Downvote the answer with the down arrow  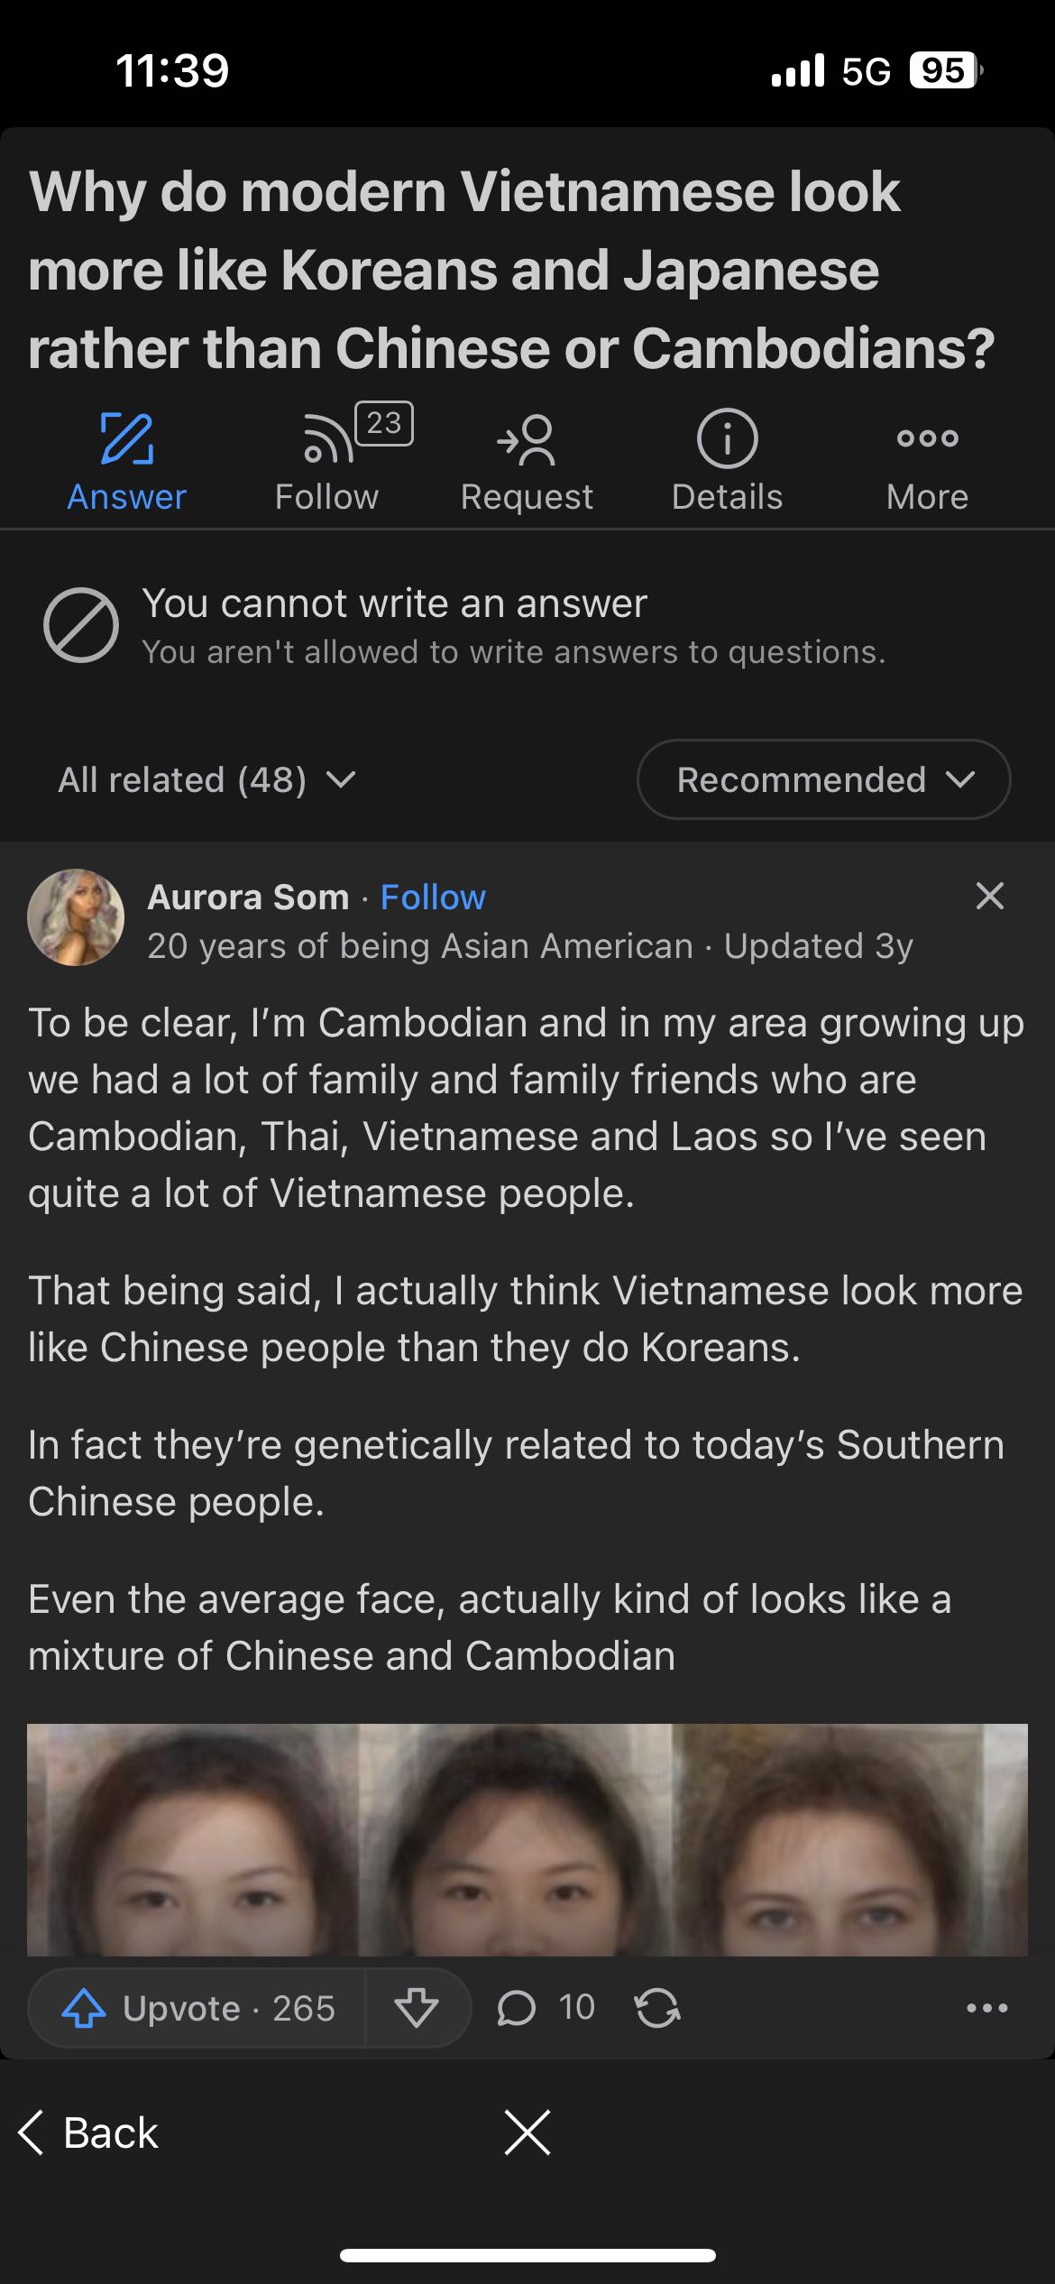click(417, 2008)
